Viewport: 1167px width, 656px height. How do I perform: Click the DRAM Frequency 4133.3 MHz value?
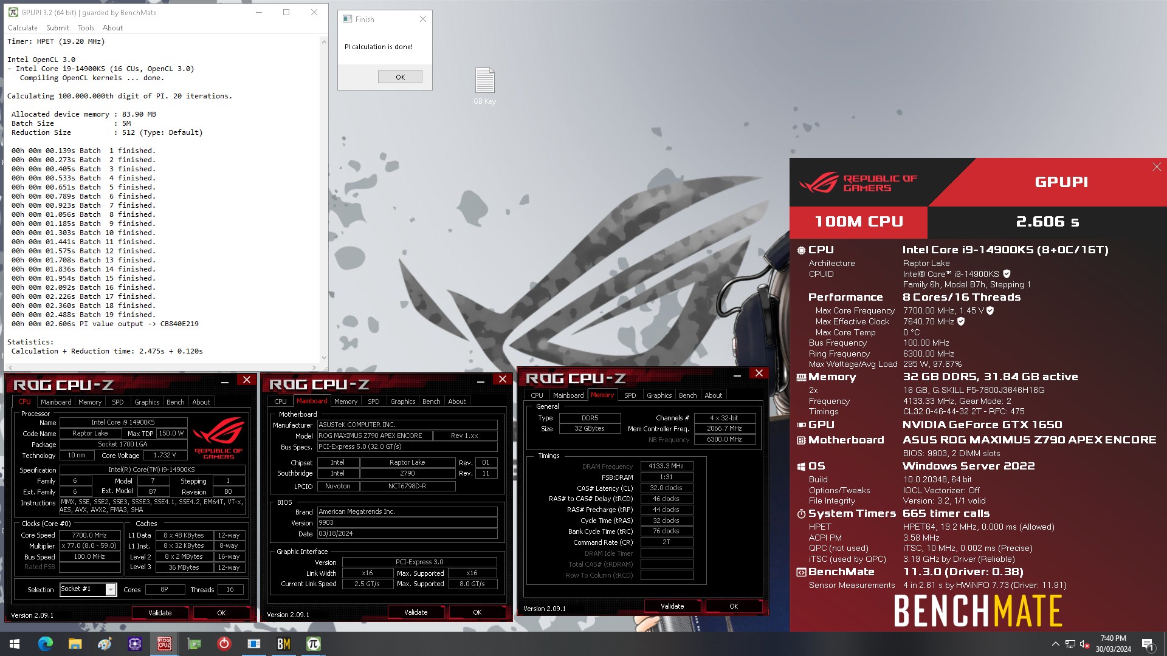click(666, 466)
